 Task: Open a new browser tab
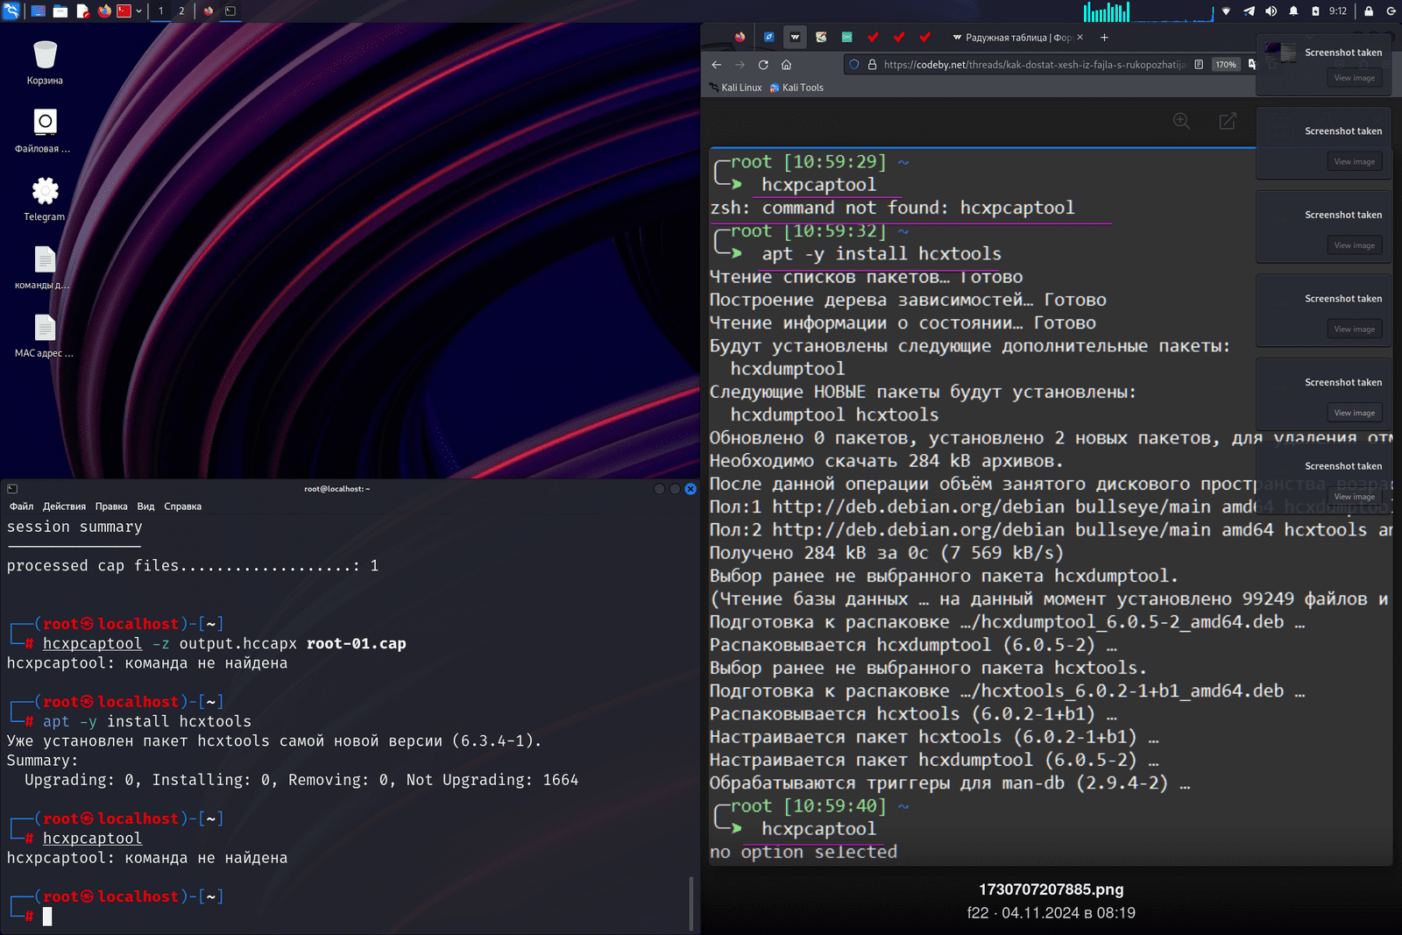pyautogui.click(x=1104, y=38)
